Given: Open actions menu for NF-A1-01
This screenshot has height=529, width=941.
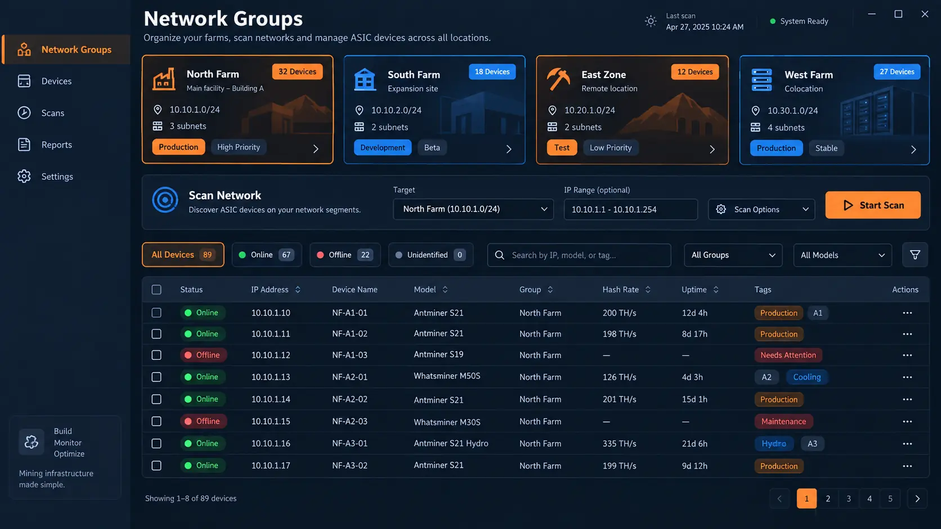Looking at the screenshot, I should 907,313.
